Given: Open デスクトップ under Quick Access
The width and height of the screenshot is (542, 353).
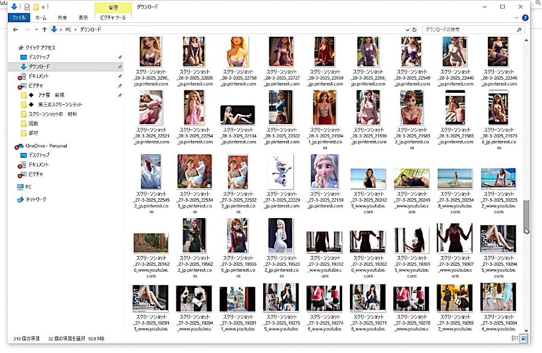Looking at the screenshot, I should (35, 57).
